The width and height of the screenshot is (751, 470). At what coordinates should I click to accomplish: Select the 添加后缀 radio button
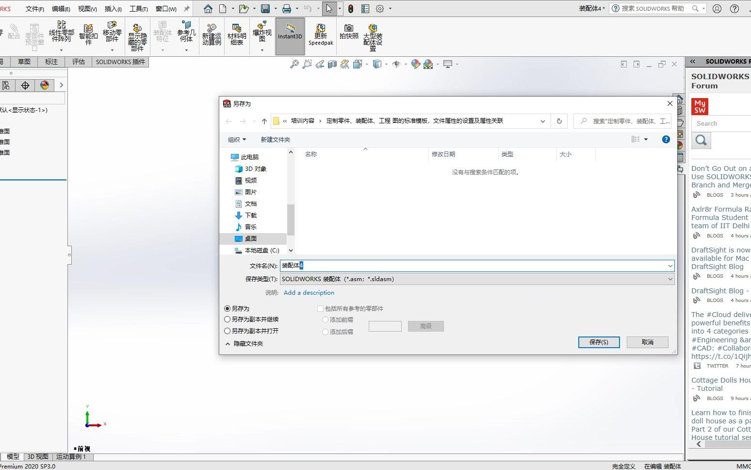326,332
